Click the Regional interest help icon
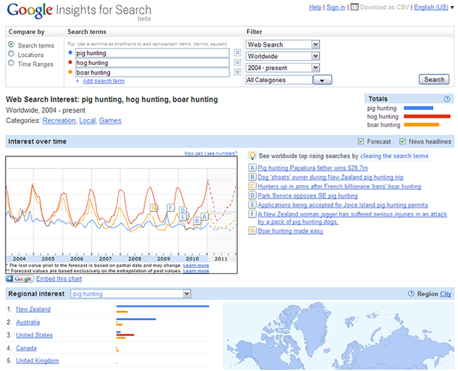Screen dimensions: 458x371 [411, 294]
